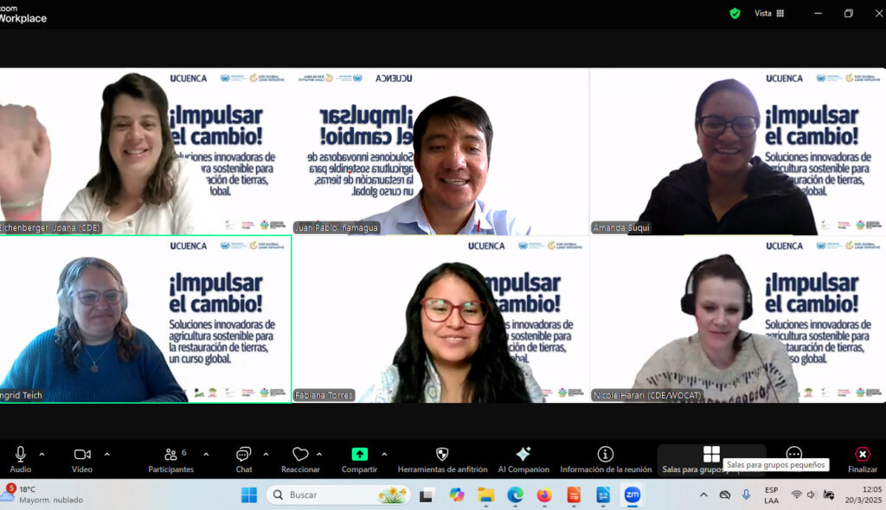Open the Participantes panel
Image resolution: width=886 pixels, height=510 pixels.
pyautogui.click(x=170, y=459)
